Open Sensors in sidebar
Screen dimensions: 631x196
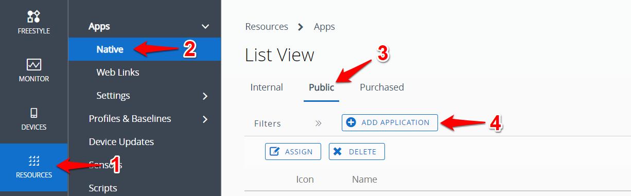pyautogui.click(x=105, y=165)
